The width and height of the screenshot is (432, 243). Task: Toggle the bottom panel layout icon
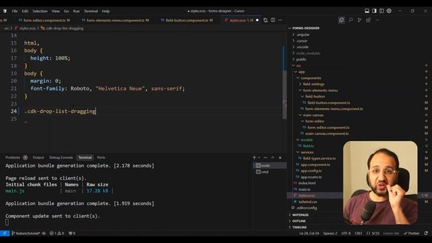367,11
